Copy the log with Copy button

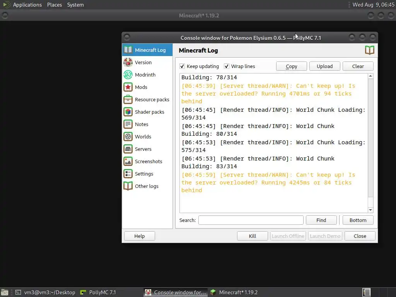click(x=292, y=66)
